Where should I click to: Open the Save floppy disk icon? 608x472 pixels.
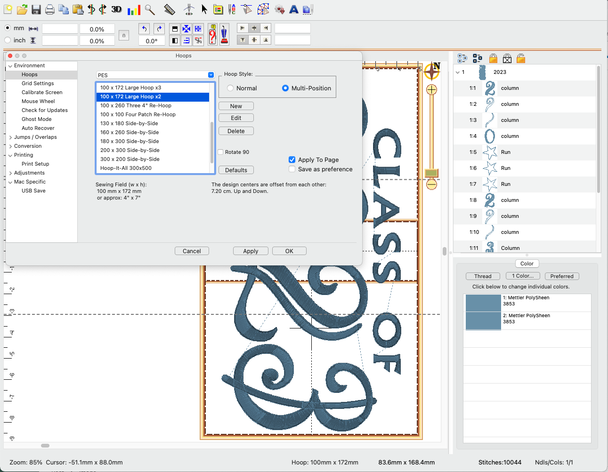(36, 9)
